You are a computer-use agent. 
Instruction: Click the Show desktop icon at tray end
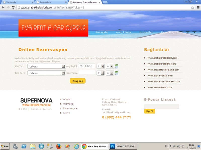point(199,146)
